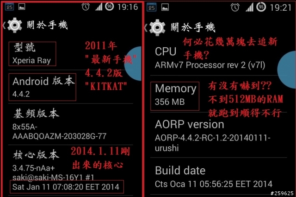
Task: Tap the baseband version 8x55A entry
Action: 71,124
